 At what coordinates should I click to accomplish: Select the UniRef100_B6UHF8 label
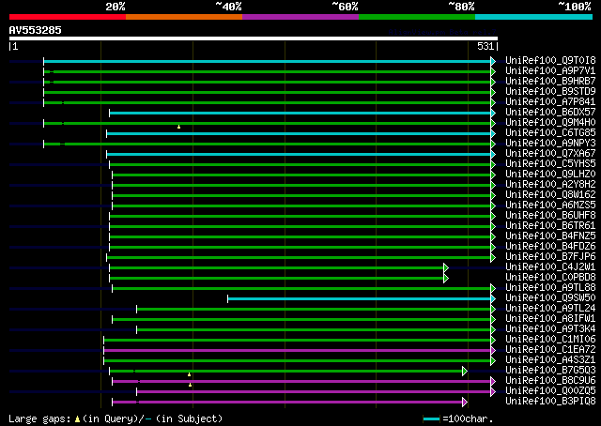550,216
